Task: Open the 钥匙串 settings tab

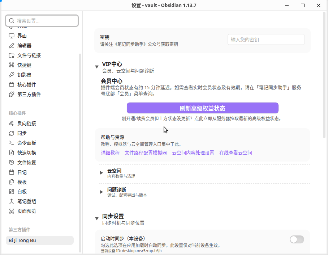Action: click(x=40, y=75)
